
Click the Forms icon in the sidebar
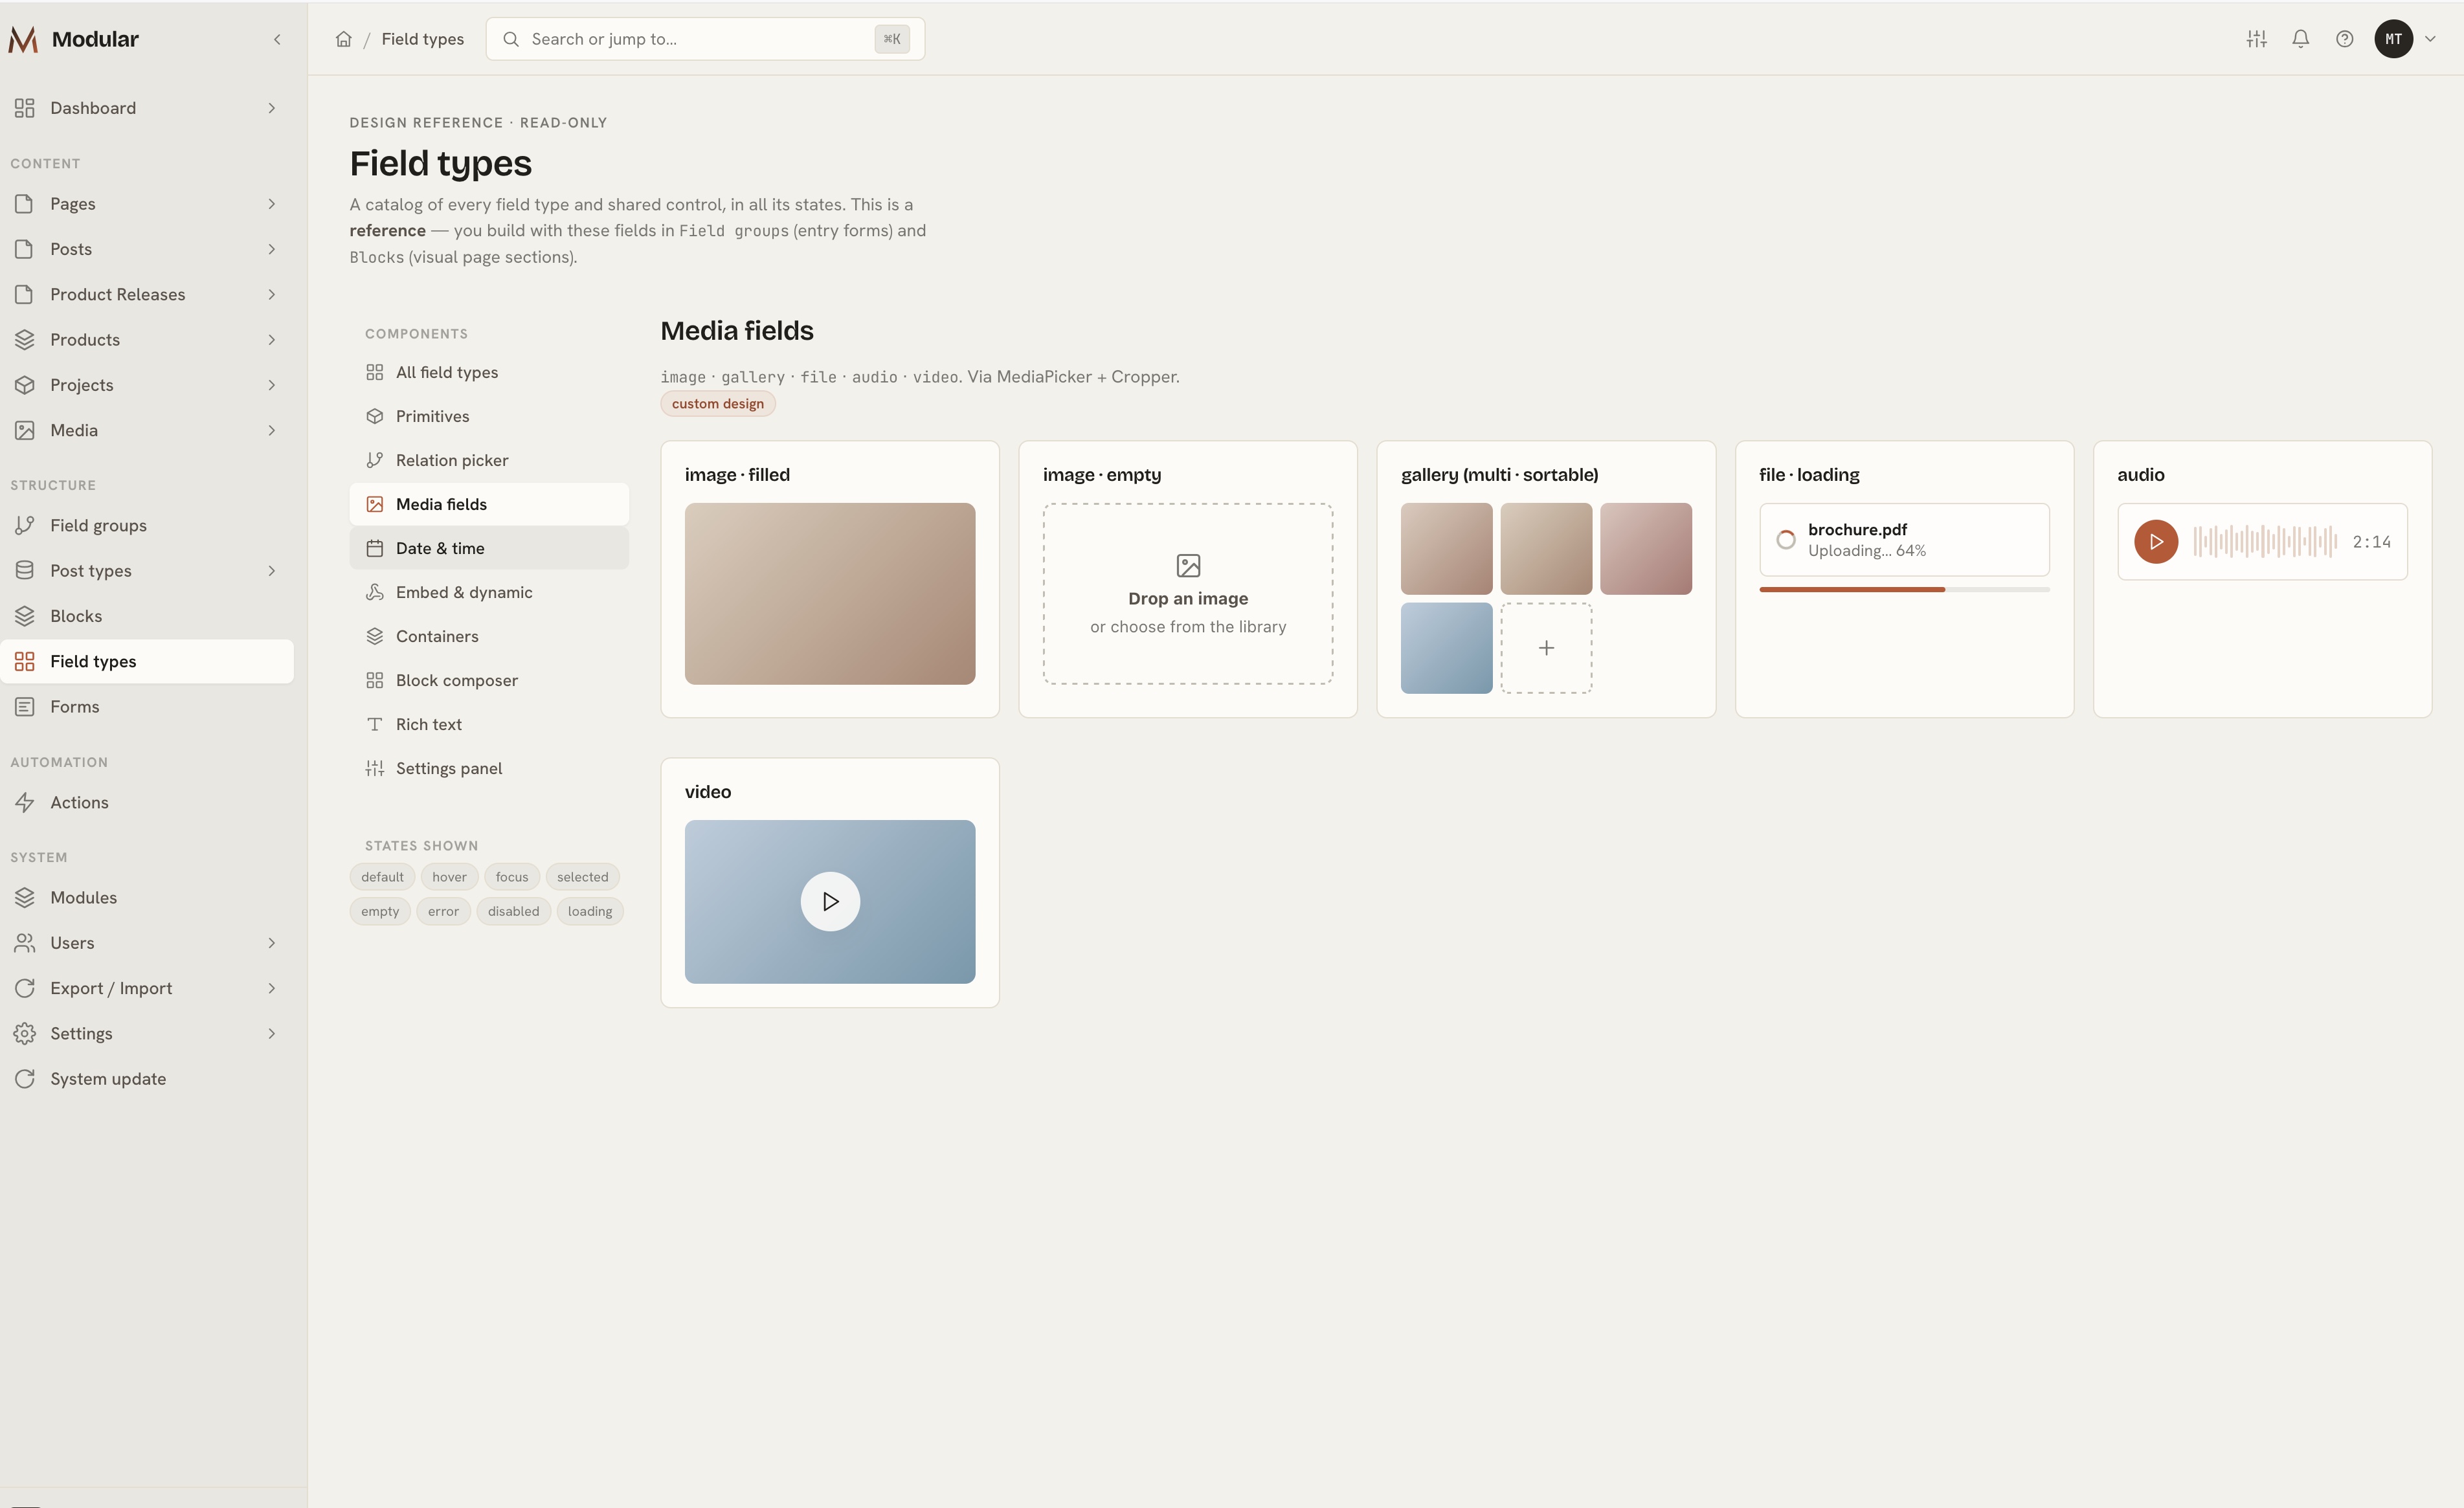point(25,707)
